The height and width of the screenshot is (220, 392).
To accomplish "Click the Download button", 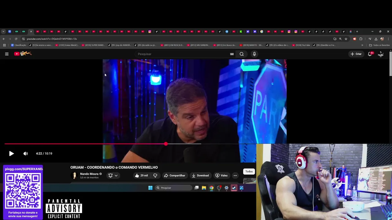I will click(x=200, y=175).
